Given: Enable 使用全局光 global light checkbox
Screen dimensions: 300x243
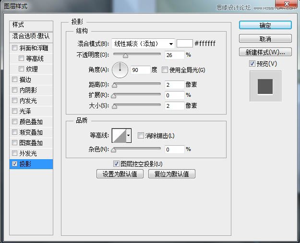Looking at the screenshot, I should pyautogui.click(x=165, y=69).
